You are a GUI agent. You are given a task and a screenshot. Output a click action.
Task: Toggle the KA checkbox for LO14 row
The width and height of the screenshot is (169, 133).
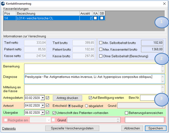point(95,18)
